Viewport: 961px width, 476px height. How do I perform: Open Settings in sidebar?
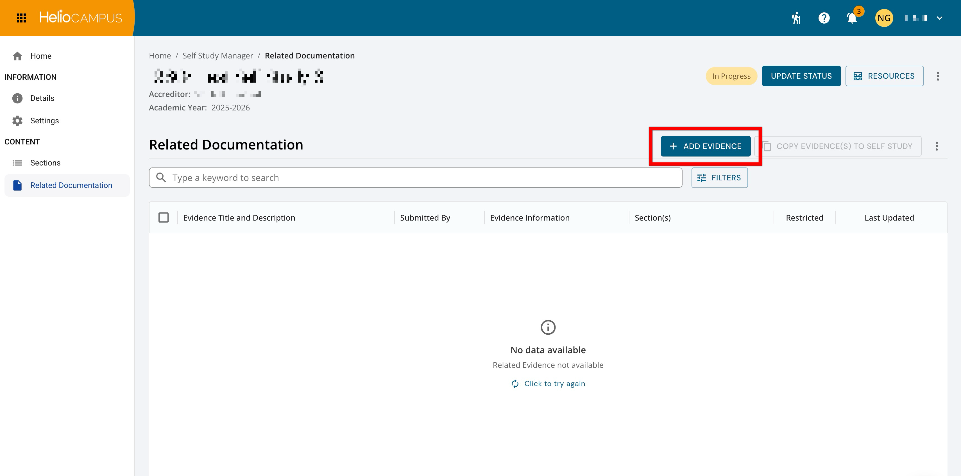tap(67, 121)
